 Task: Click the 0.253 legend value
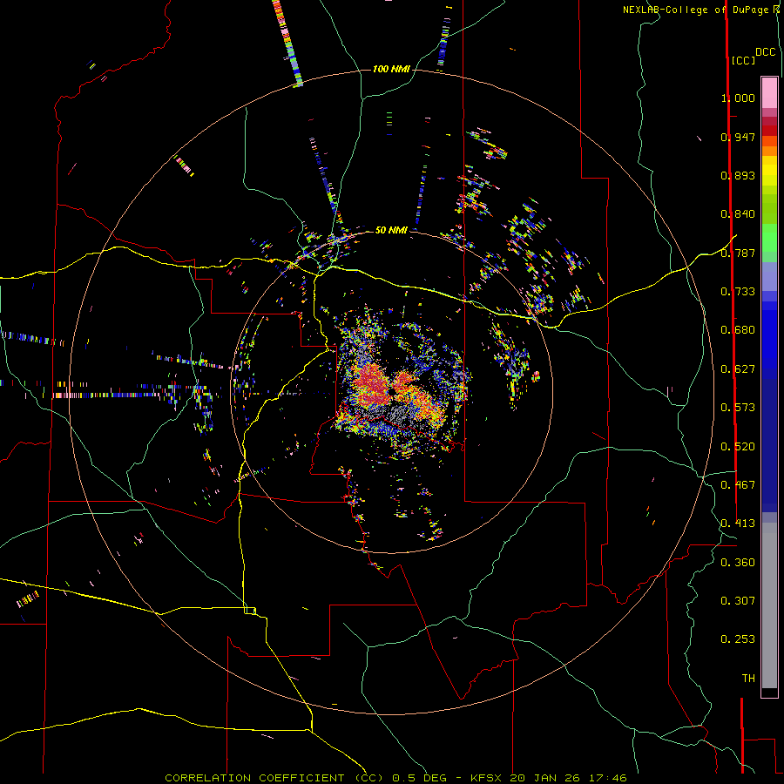pos(738,639)
